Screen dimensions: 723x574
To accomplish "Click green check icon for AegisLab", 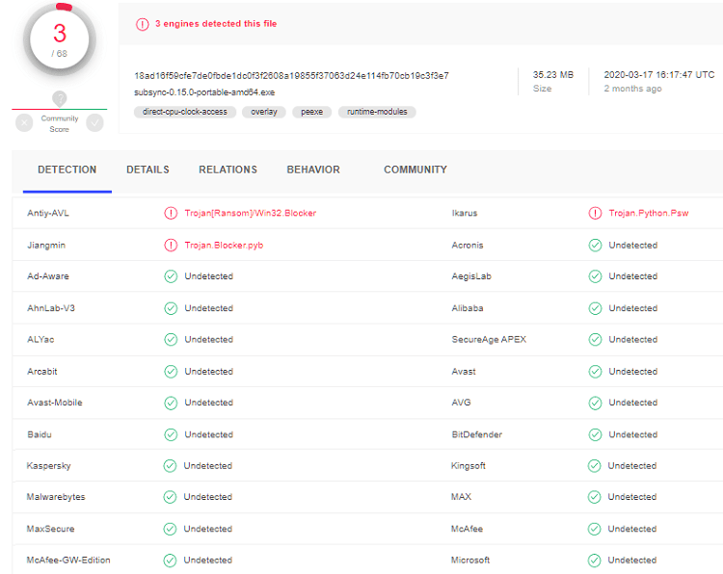I will click(595, 276).
